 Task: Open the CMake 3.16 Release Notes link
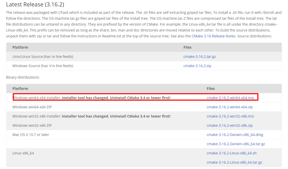[214, 36]
